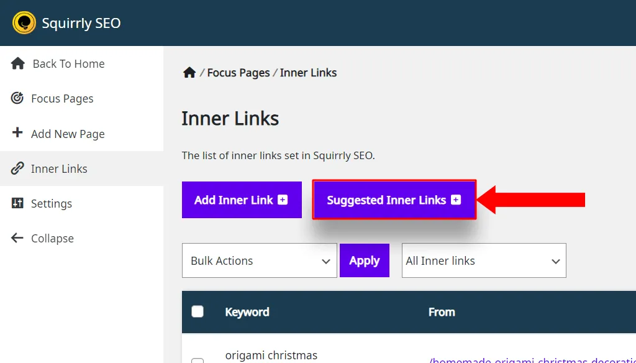This screenshot has height=363, width=636.
Task: Click the home icon beside Back To Home
Action: (18, 63)
